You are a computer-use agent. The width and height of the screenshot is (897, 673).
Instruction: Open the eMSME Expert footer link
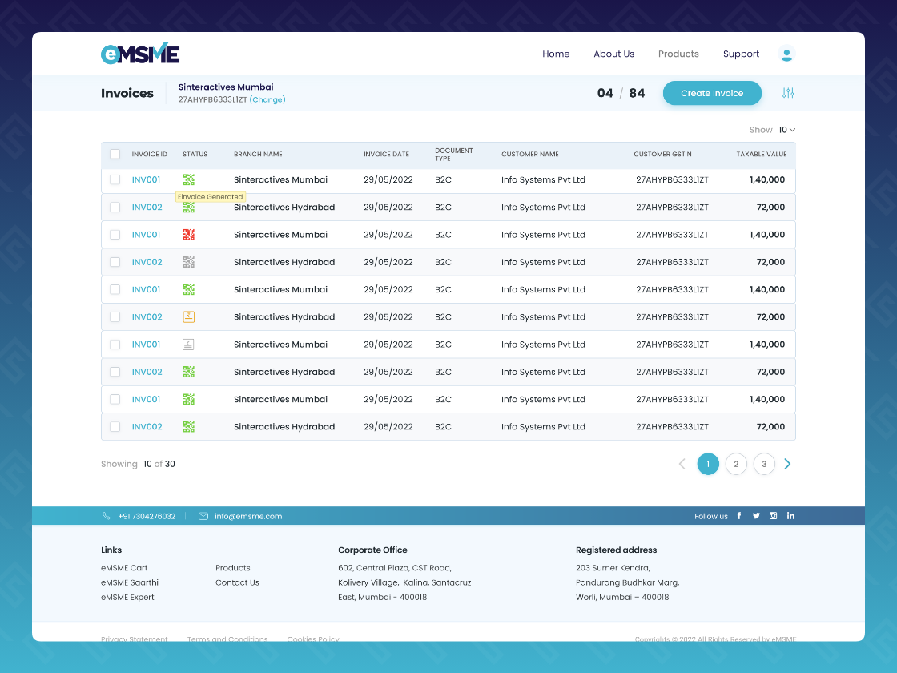pos(127,598)
